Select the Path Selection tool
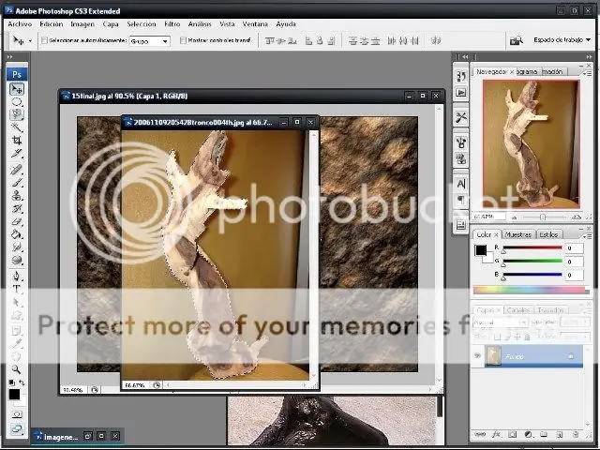Viewport: 600px width, 450px height. click(x=17, y=302)
